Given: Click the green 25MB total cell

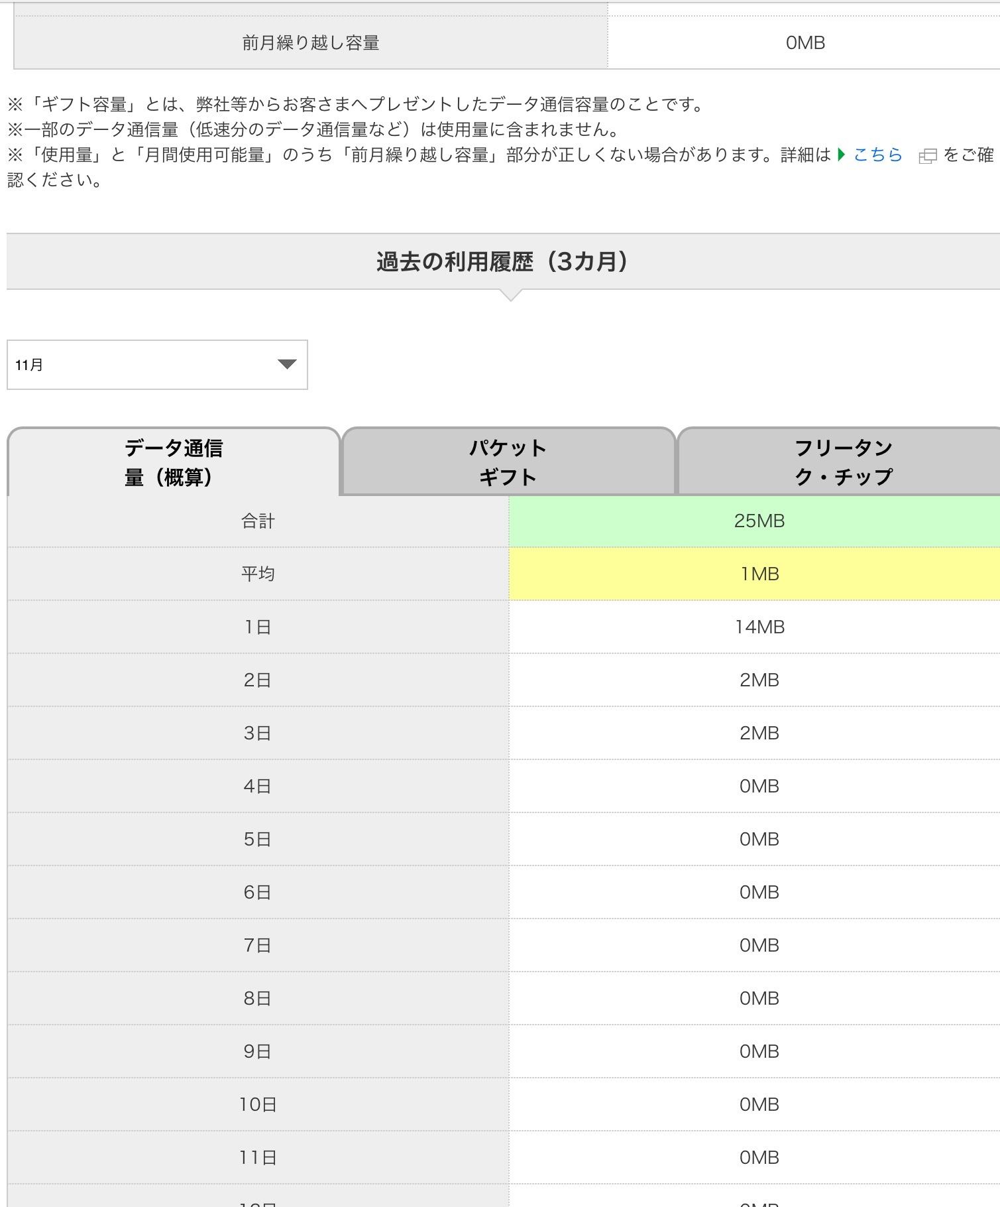Looking at the screenshot, I should (759, 521).
